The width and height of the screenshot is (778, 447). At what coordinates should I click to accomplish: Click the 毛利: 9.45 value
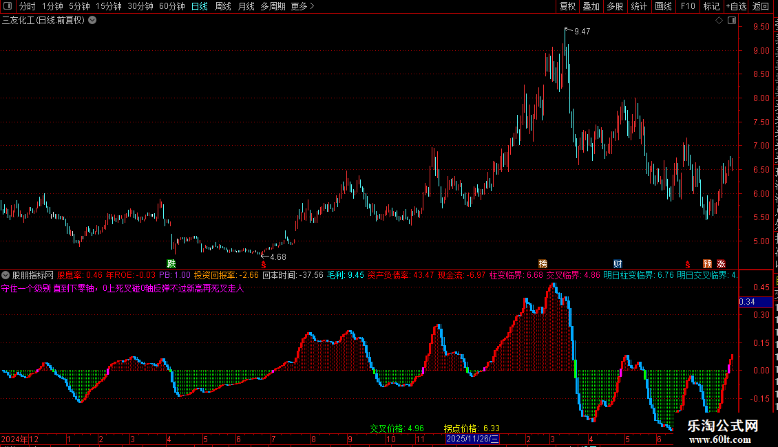[346, 275]
